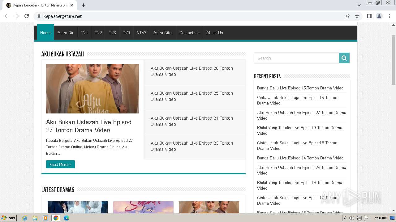Open the Action Center flag icon
Screen dimensions: 396x222
[367, 218]
